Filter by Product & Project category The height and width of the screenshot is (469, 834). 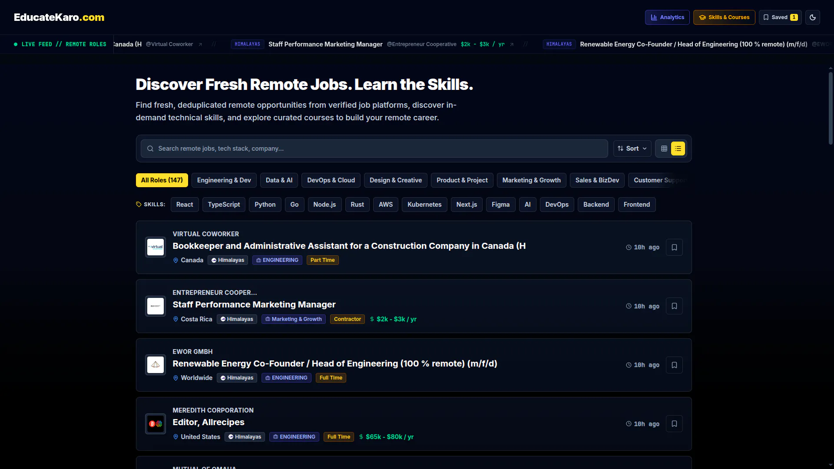click(462, 180)
